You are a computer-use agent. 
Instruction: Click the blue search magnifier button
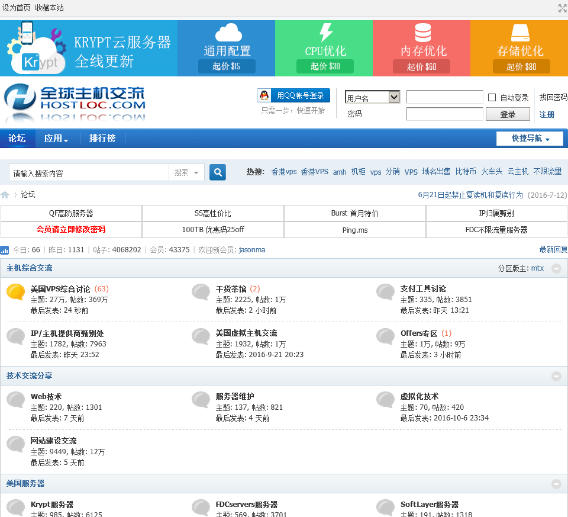coord(217,172)
